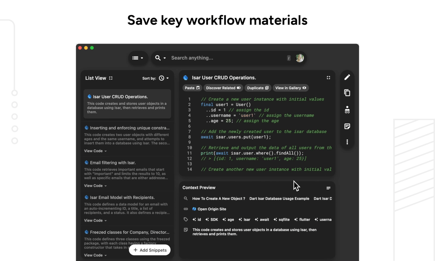
Task: Click the snippet description text in Context Preview
Action: coord(254,232)
